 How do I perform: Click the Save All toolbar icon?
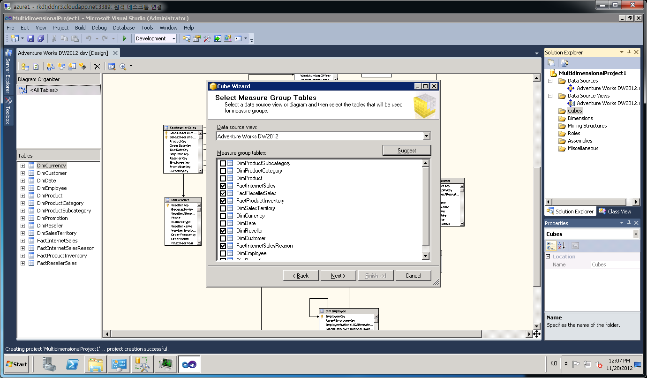pyautogui.click(x=41, y=38)
